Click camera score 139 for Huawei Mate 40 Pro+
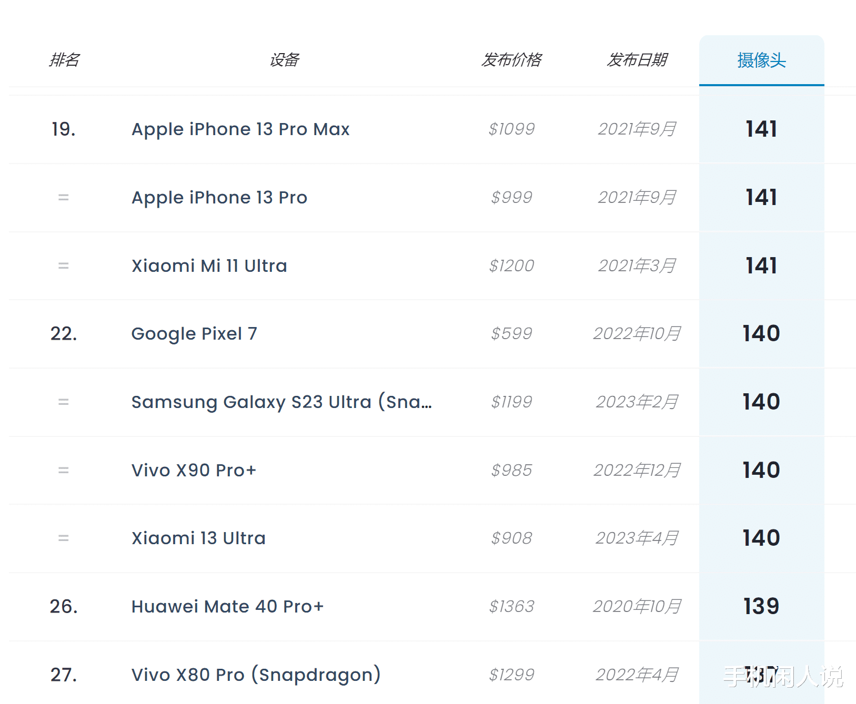The height and width of the screenshot is (704, 856). 761,607
